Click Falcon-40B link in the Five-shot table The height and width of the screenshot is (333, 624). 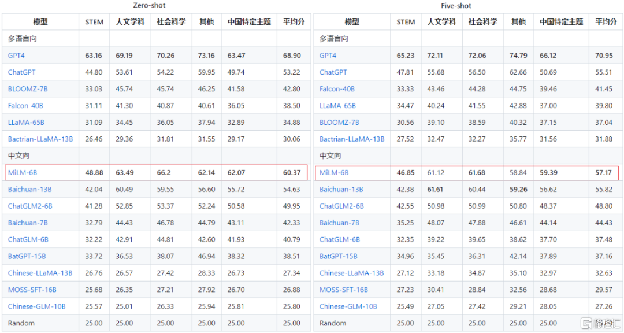coord(337,89)
